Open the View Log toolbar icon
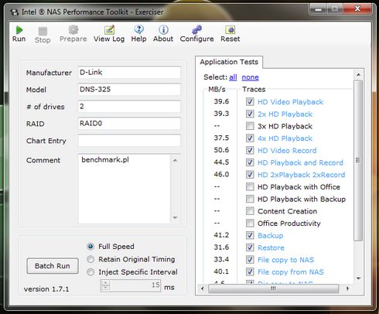This screenshot has height=314, width=379. point(109,30)
